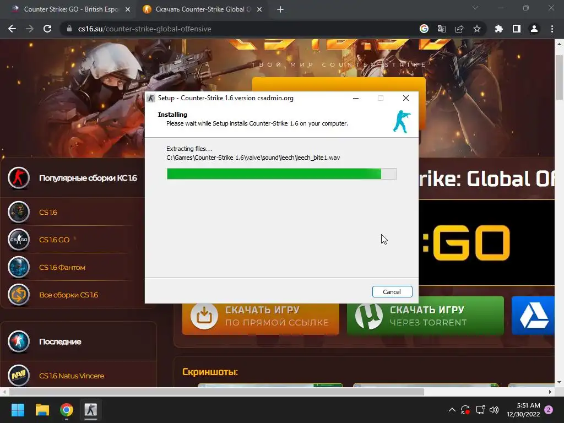Open the Chrome profile menu

534,29
